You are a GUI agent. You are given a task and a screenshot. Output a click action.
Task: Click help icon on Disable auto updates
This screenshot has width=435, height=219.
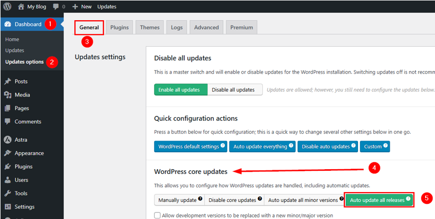353,145
